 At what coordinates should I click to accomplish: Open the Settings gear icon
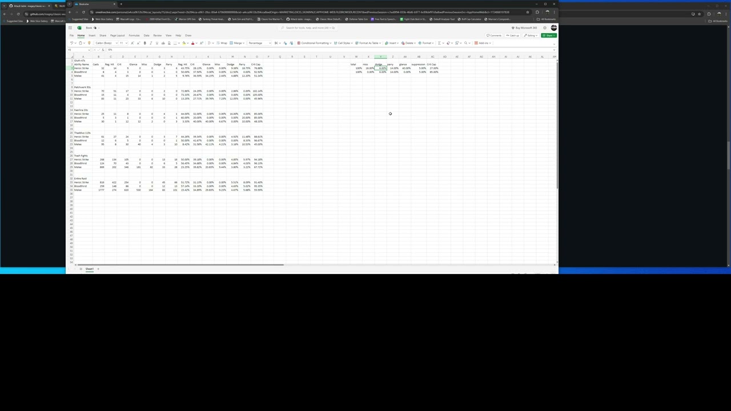click(545, 27)
